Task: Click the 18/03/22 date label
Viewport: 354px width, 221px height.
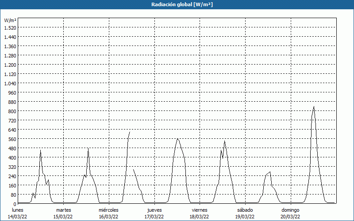Action: [x=200, y=217]
